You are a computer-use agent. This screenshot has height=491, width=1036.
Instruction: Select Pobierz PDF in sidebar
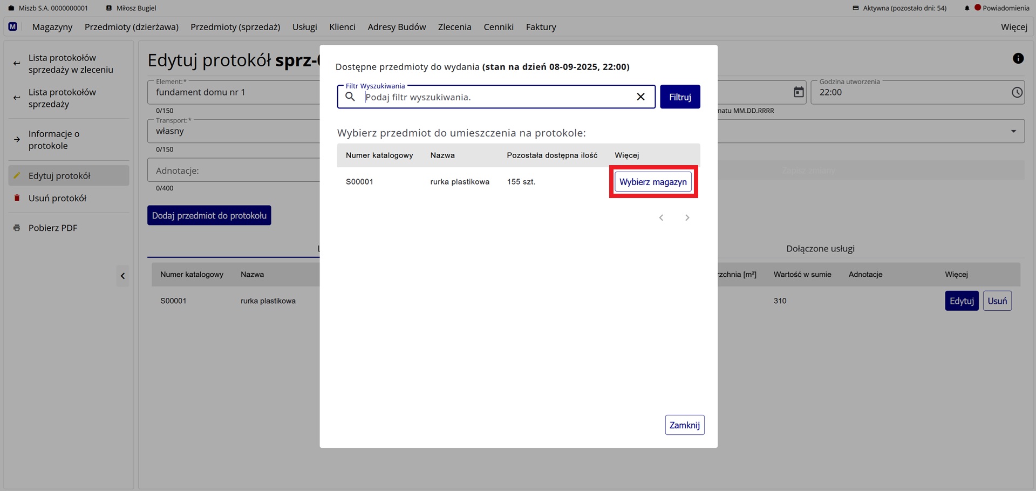point(53,228)
